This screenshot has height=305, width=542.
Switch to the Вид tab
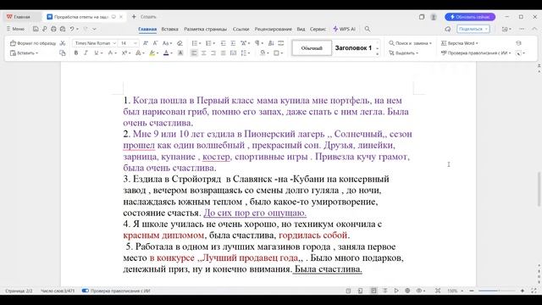(301, 29)
